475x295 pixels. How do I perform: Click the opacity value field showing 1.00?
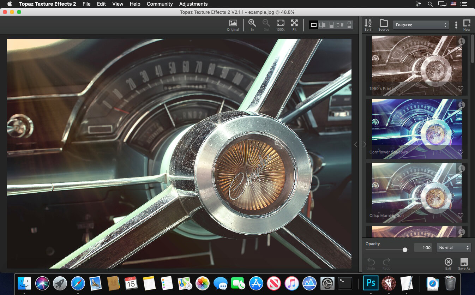(x=423, y=248)
